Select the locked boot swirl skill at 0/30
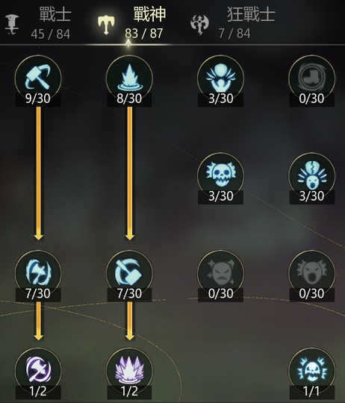Screen dimensions: 345x403 (312, 78)
